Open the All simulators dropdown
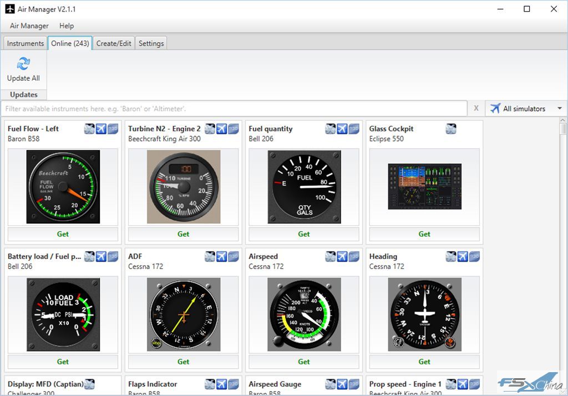Screen dimensions: 568x396 tap(526, 108)
